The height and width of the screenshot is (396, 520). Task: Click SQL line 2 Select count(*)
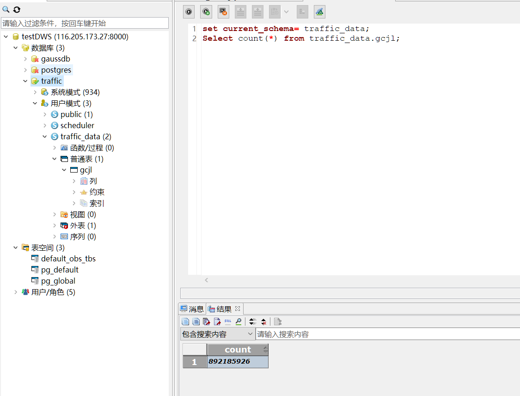pos(301,38)
